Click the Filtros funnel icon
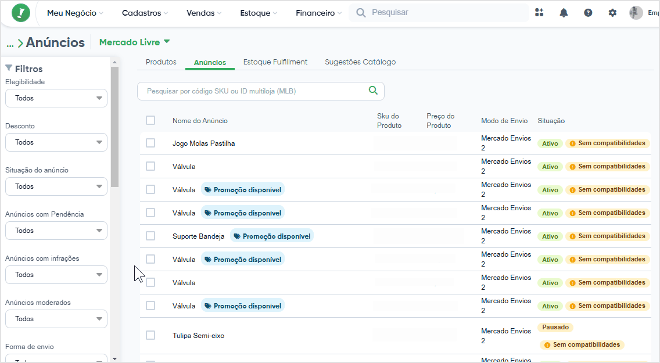The image size is (660, 363). 8,68
